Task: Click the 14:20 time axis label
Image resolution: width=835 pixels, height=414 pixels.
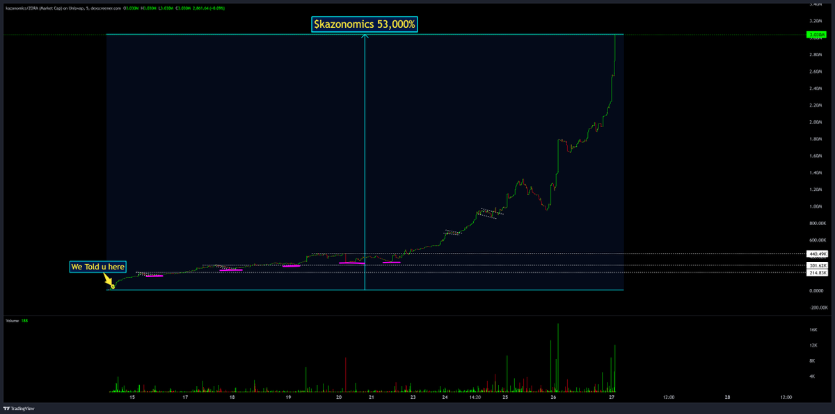Action: pyautogui.click(x=475, y=397)
